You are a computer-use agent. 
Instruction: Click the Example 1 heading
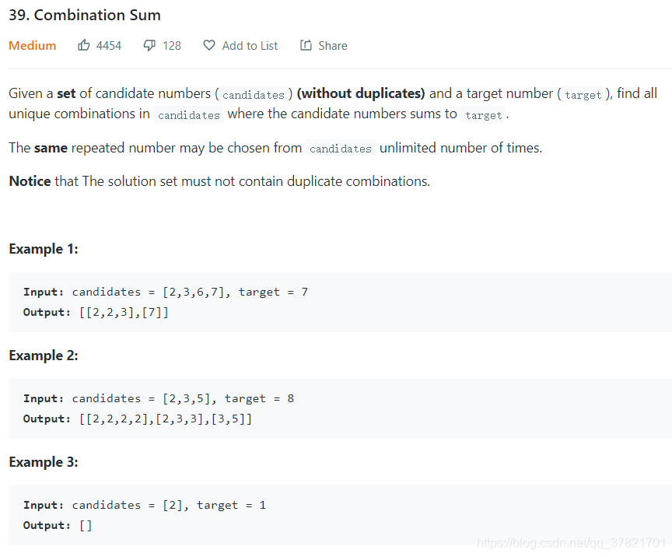coord(44,249)
